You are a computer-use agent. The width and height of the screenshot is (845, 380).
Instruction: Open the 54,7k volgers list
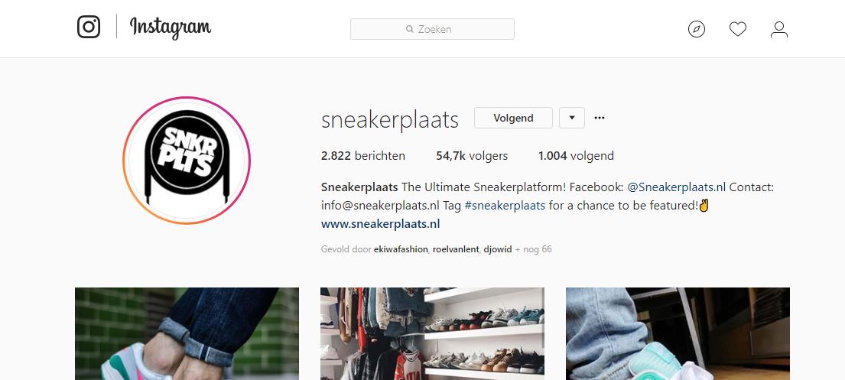472,156
